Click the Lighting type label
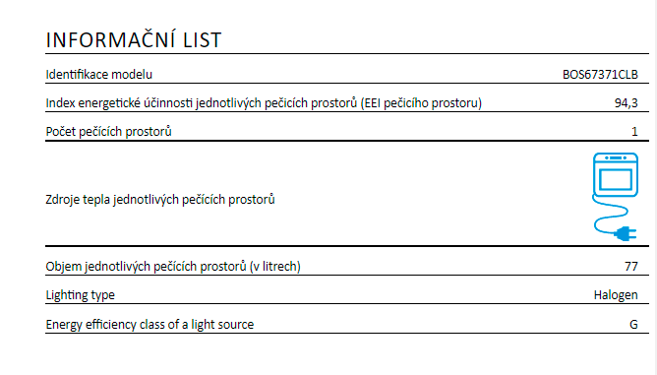The width and height of the screenshot is (657, 375). (x=80, y=295)
